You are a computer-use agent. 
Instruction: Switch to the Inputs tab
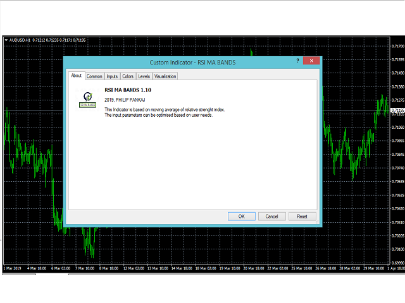(x=112, y=76)
